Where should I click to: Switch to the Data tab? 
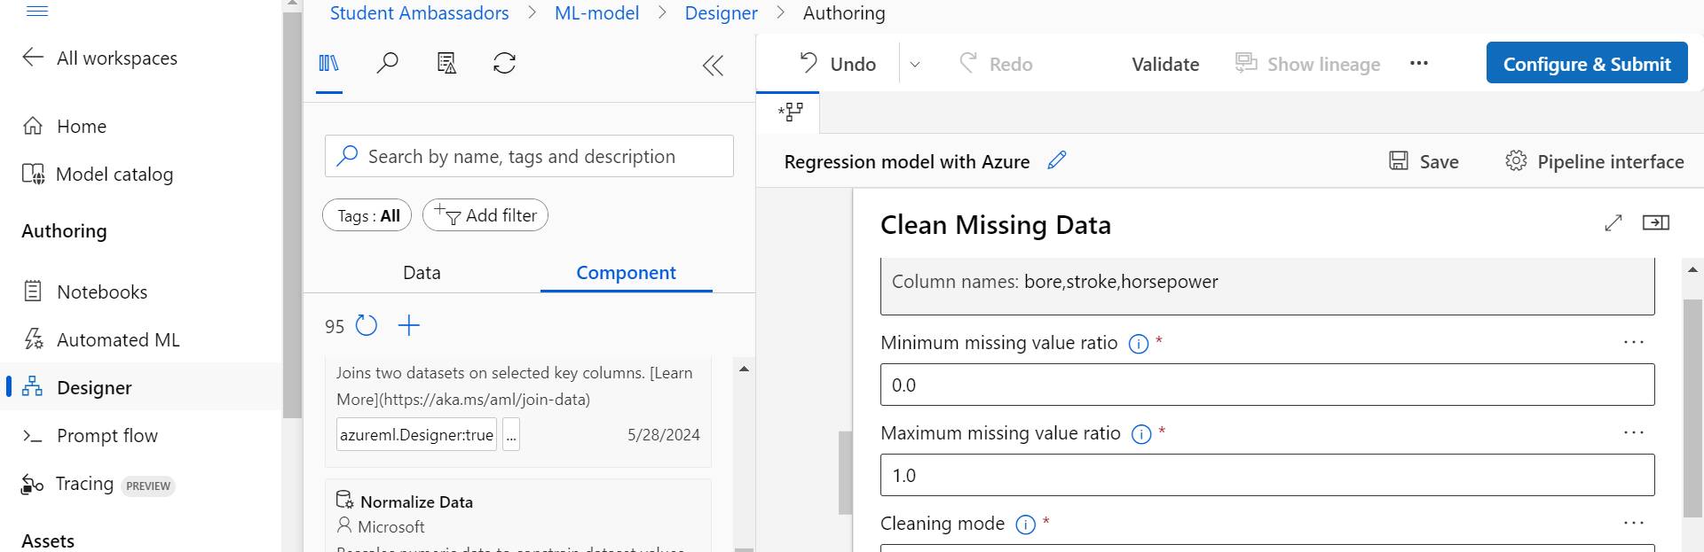[422, 273]
